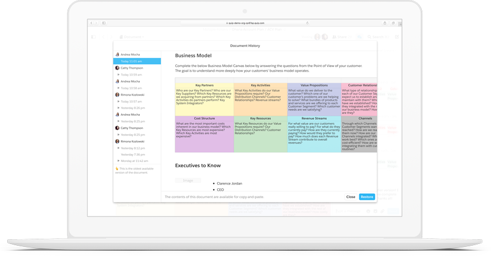Select the highlighted Today 11:01 am version

pyautogui.click(x=137, y=61)
